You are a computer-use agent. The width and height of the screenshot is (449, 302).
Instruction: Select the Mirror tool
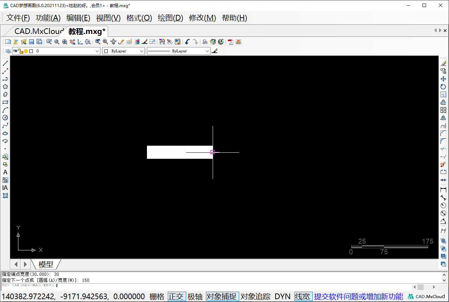(x=443, y=118)
